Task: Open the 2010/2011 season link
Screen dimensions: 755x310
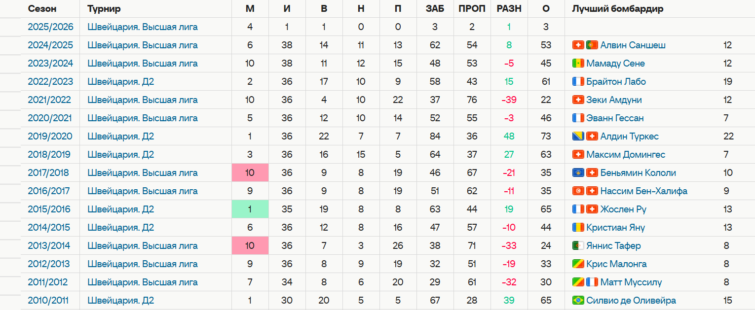Action: coord(48,300)
